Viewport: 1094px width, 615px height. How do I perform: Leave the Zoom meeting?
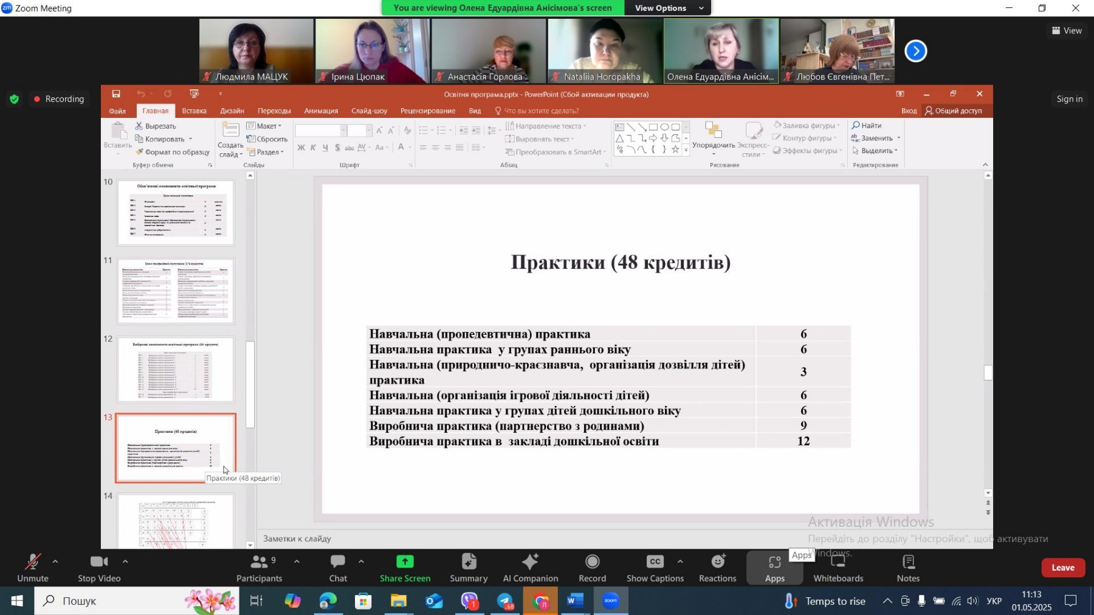pyautogui.click(x=1062, y=568)
